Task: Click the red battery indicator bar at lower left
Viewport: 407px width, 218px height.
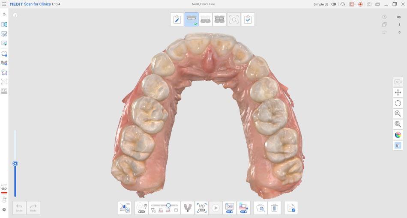Action: 4,193
